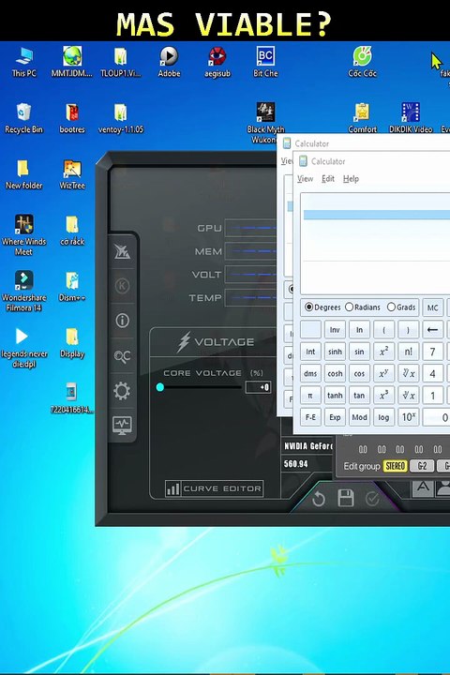
Task: Select Degrees angle mode in Calculator
Action: 322,307
